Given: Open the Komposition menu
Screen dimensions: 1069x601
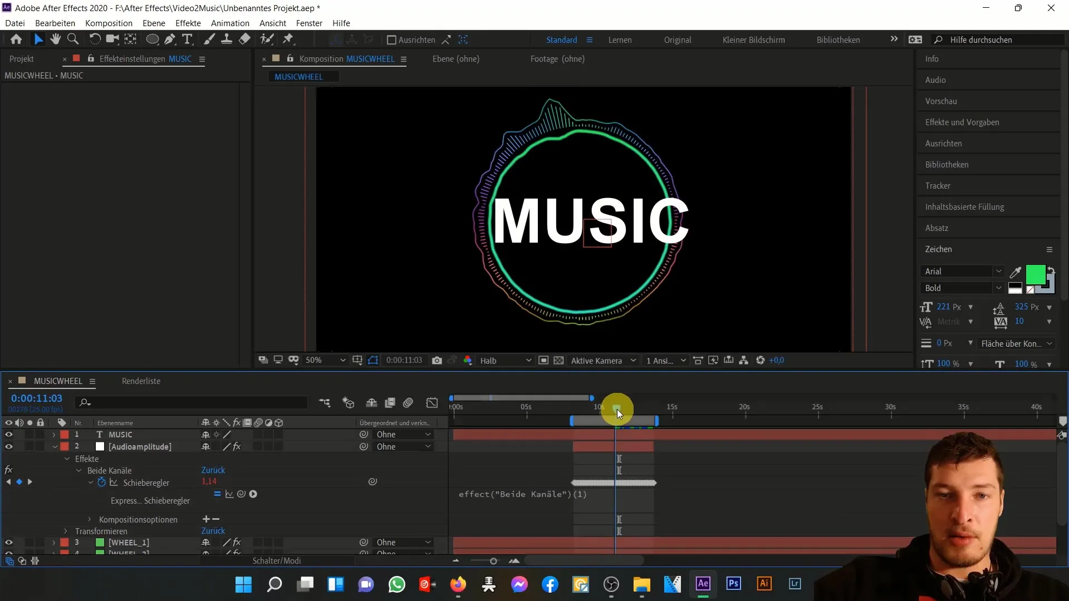Looking at the screenshot, I should pos(108,23).
